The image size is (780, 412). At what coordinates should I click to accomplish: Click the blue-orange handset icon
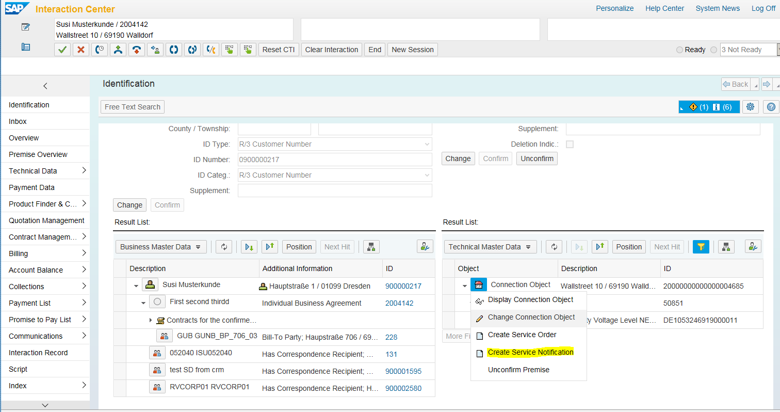click(x=211, y=50)
